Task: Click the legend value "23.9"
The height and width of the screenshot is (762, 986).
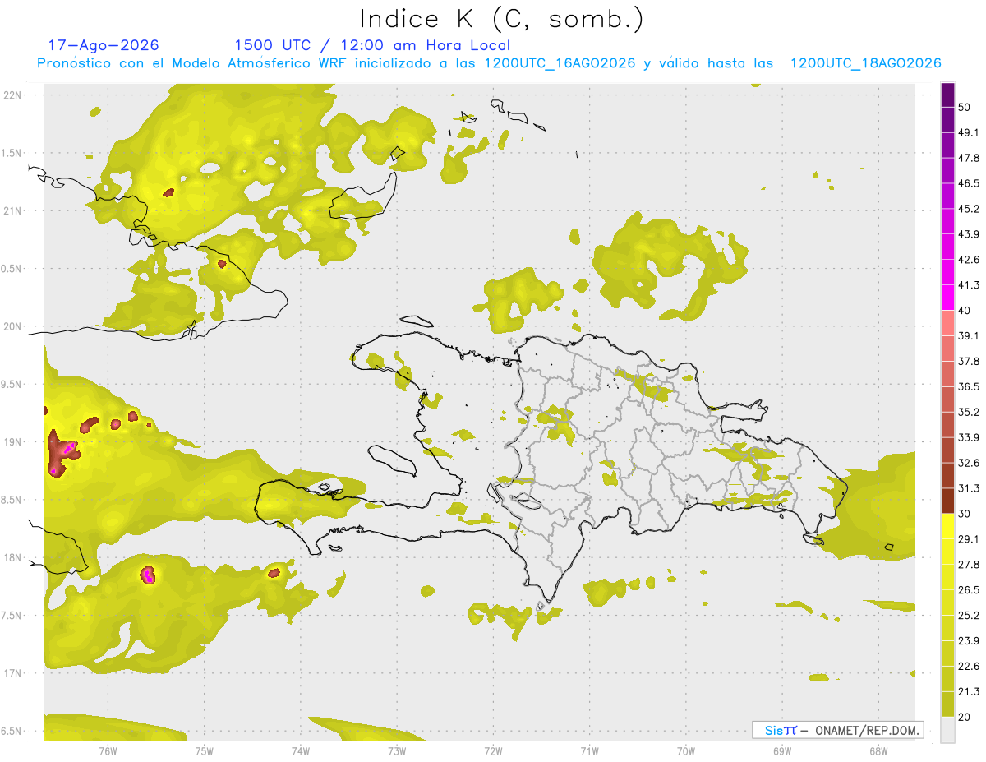Action: 969,640
